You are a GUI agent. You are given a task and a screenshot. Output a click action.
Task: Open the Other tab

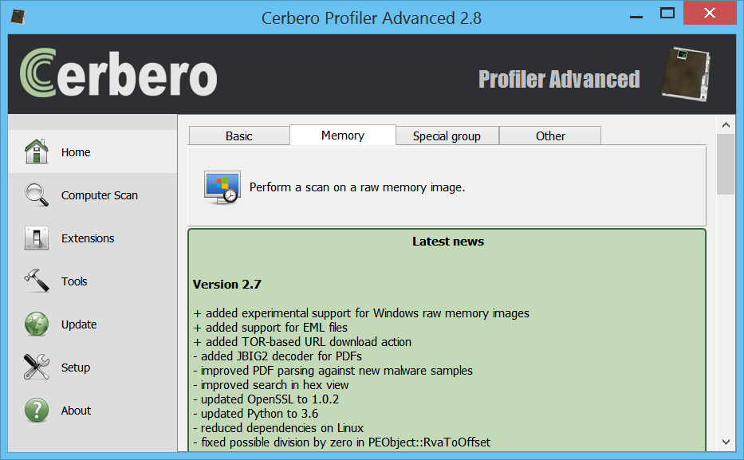550,136
